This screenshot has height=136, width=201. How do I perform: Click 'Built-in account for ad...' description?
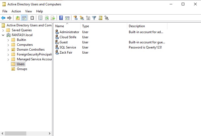[146, 32]
